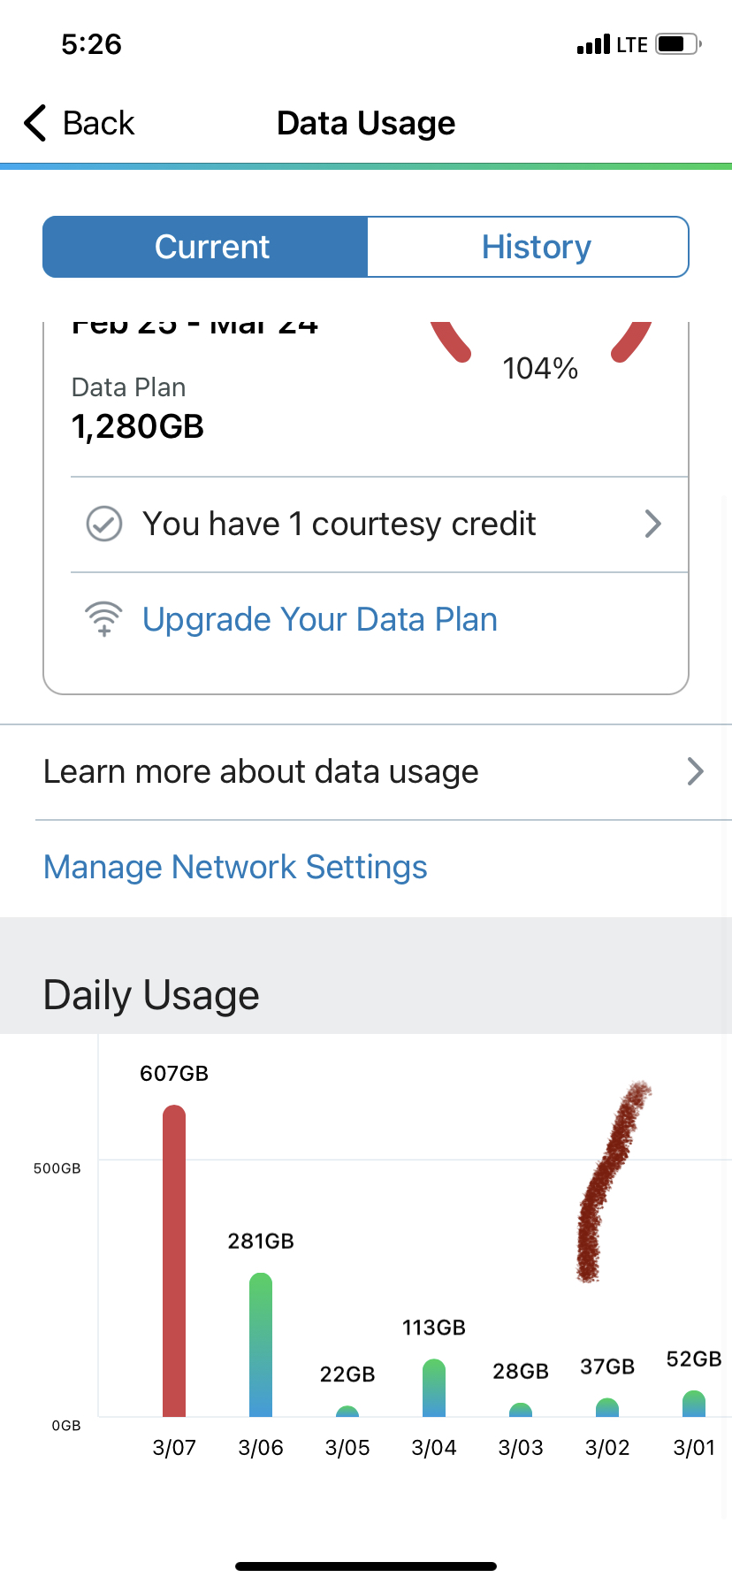The height and width of the screenshot is (1585, 732).
Task: Open the courtesy credit chevron
Action: coord(652,524)
